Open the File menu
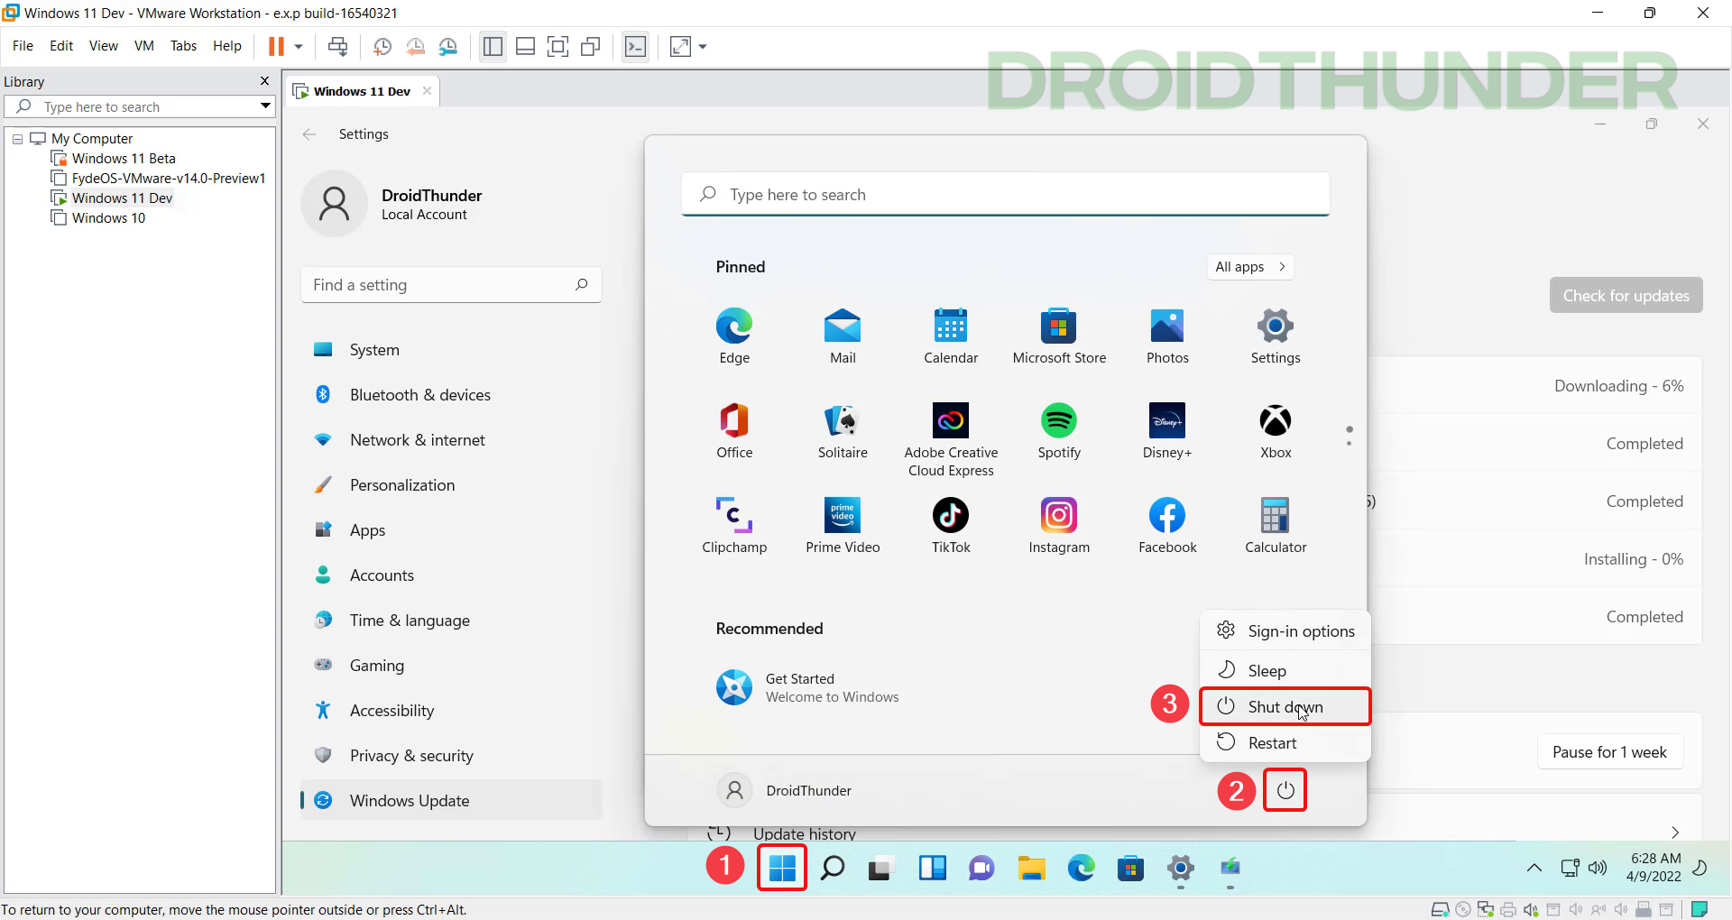 coord(23,46)
